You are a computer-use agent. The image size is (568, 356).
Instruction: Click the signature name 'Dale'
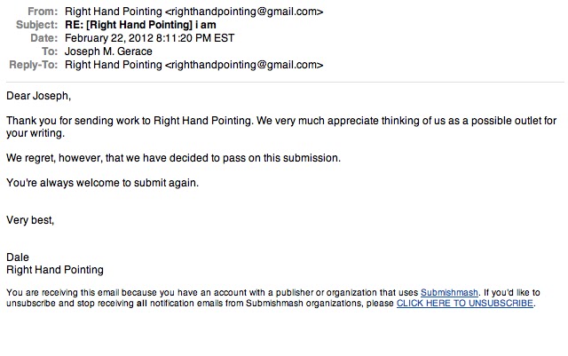[x=18, y=257]
